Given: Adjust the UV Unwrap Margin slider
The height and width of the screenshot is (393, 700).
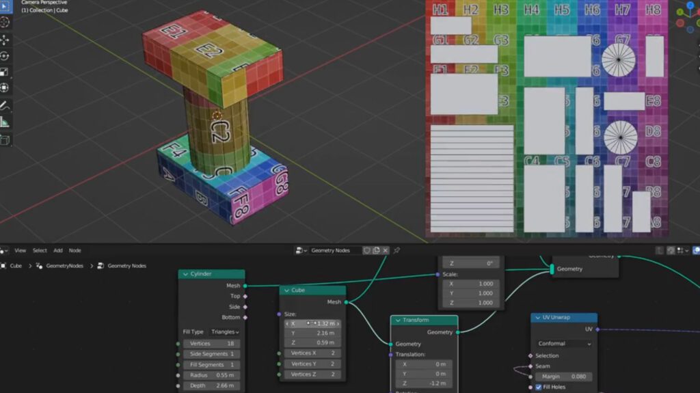Looking at the screenshot, I should (564, 377).
